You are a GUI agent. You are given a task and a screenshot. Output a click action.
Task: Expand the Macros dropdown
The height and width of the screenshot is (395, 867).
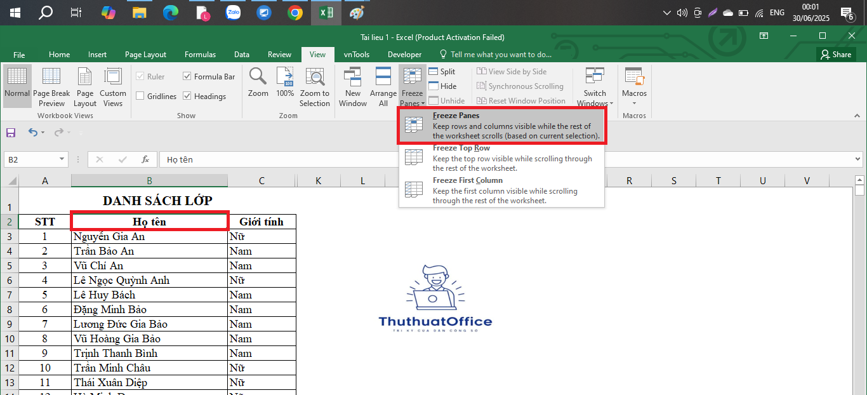pyautogui.click(x=634, y=86)
